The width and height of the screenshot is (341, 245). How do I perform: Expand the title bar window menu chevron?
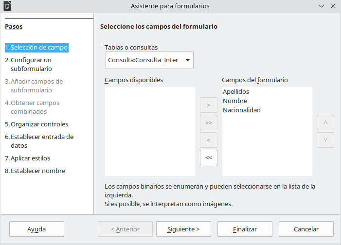tap(322, 6)
